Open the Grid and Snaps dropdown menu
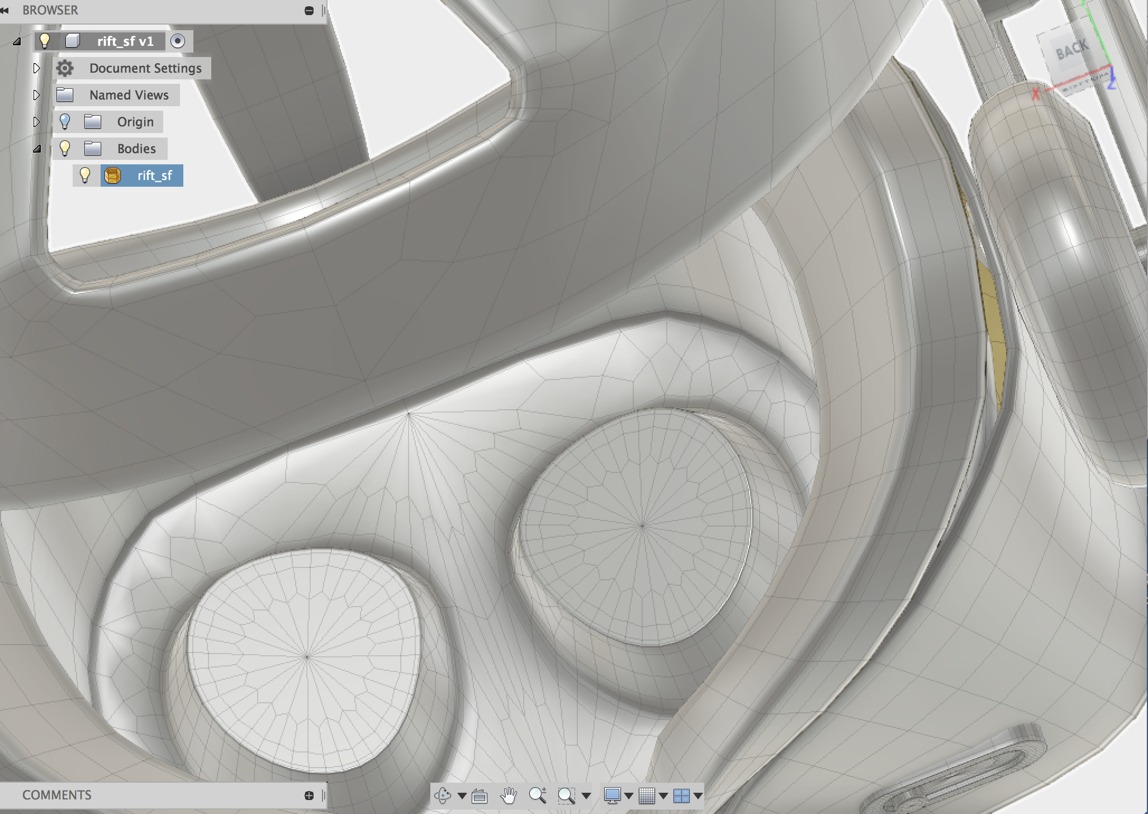This screenshot has width=1148, height=814. click(664, 794)
